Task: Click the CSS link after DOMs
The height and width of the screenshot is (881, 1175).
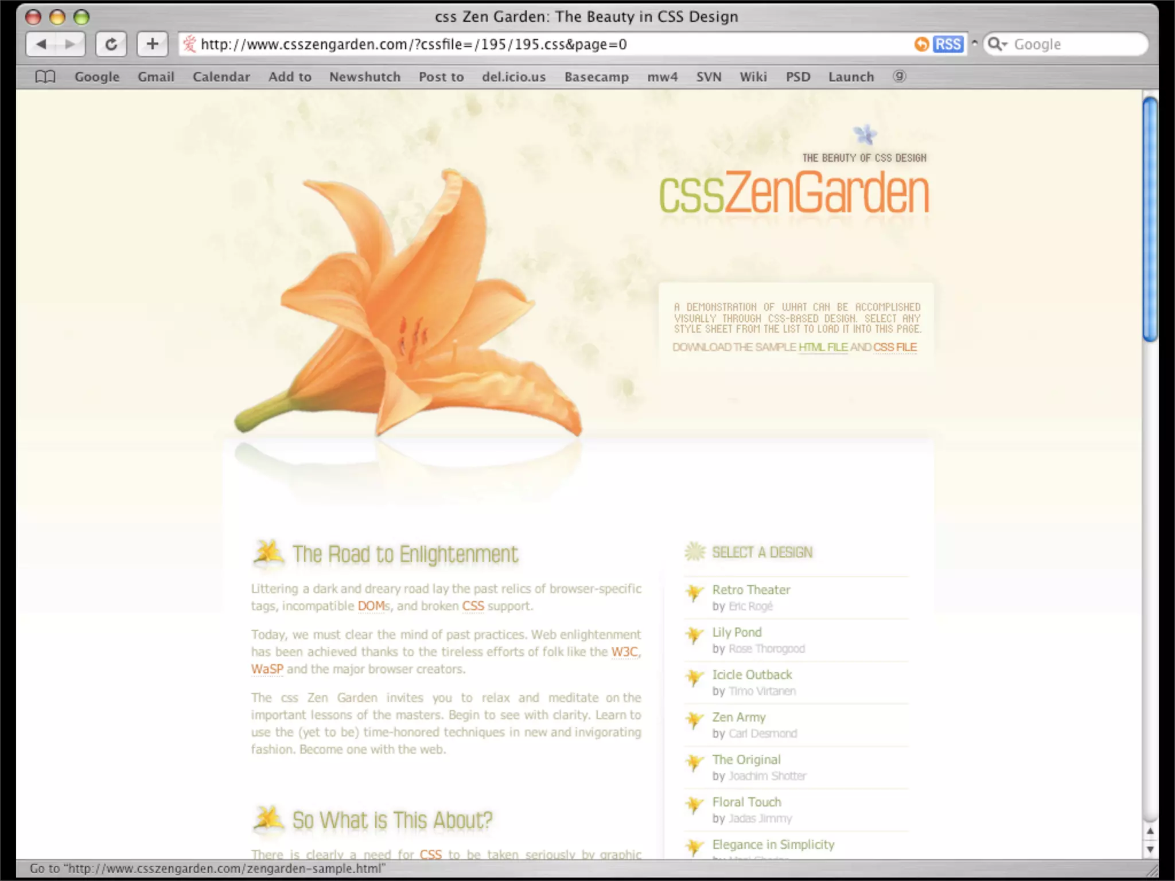Action: tap(473, 606)
